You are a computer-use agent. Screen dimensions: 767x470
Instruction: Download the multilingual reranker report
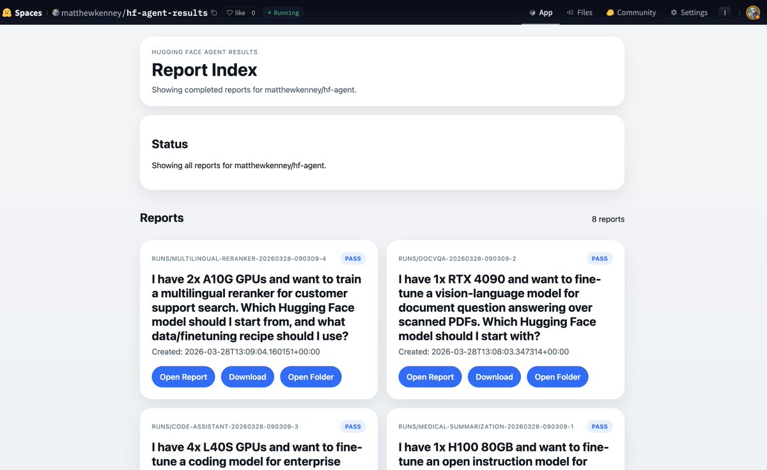point(247,377)
